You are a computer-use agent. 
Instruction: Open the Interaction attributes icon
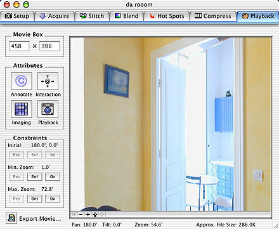(48, 81)
